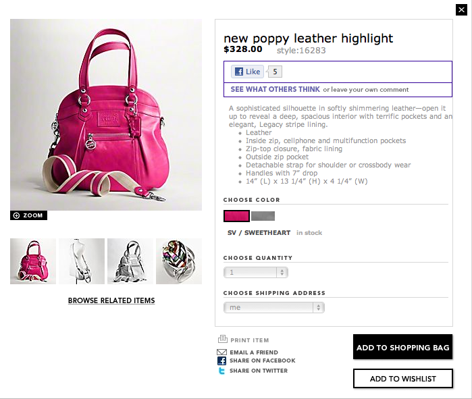Select the first pink bag thumbnail

(33, 261)
